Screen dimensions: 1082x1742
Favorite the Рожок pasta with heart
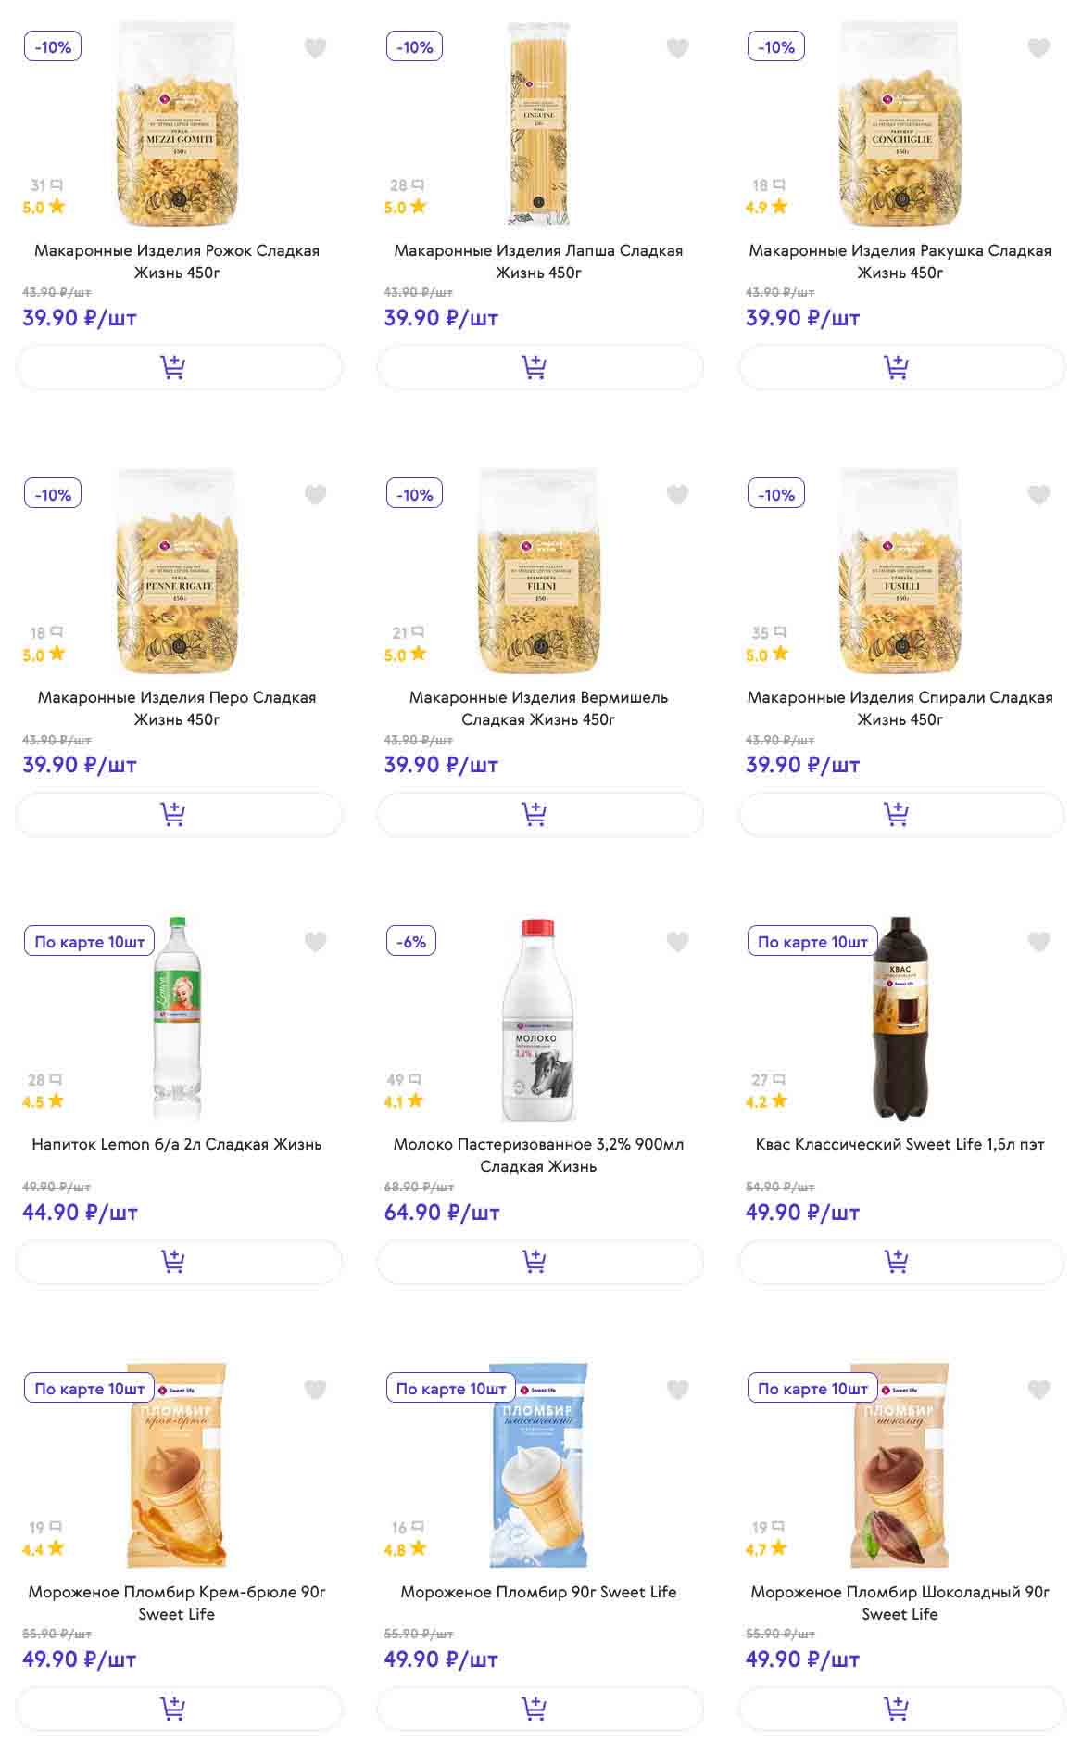(316, 47)
